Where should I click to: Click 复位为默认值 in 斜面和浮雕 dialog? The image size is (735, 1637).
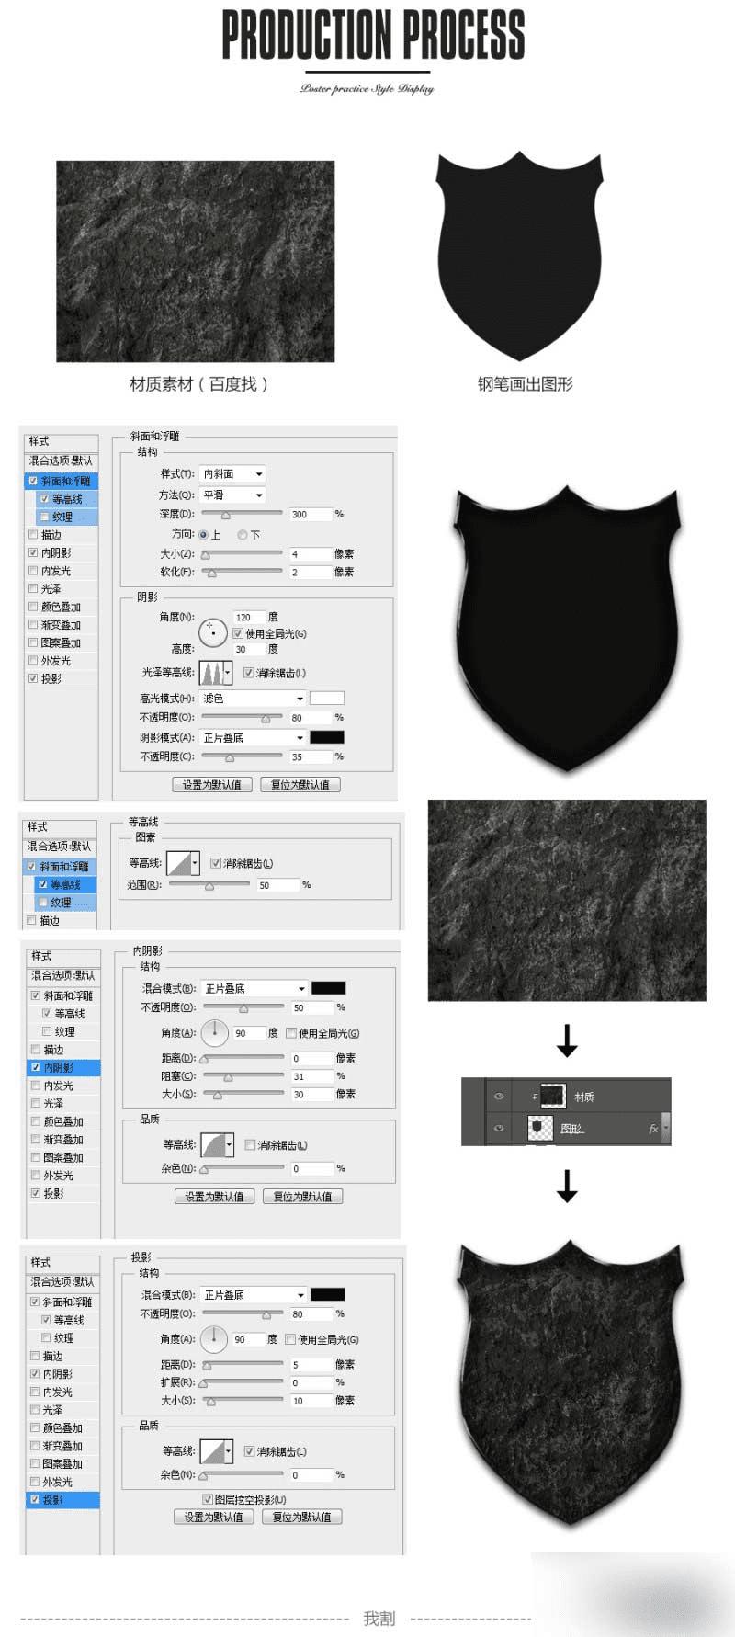pyautogui.click(x=300, y=784)
